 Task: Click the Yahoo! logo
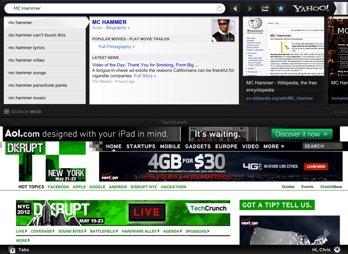(x=311, y=8)
